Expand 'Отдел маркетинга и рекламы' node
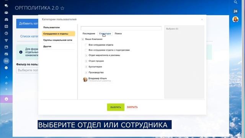 [x=86, y=55]
